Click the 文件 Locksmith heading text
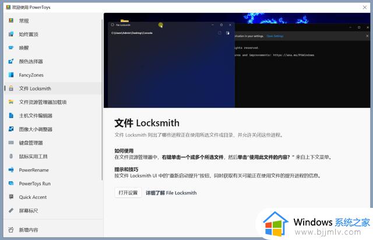The height and width of the screenshot is (240, 373). click(x=147, y=123)
